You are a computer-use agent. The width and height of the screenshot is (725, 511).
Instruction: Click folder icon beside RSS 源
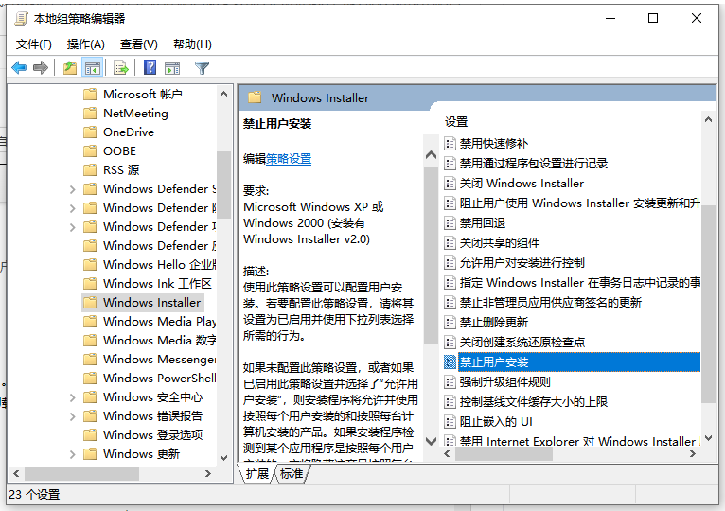[90, 170]
